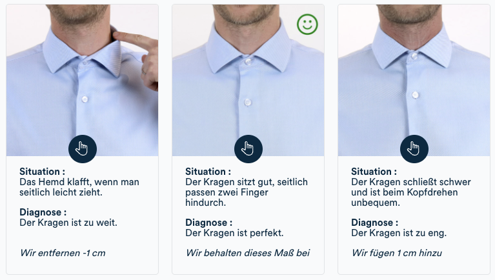Viewport: 495px width, 280px height.
Task: Click the "Der Kragen ist zu weit." diagnosis
Action: coord(68,223)
